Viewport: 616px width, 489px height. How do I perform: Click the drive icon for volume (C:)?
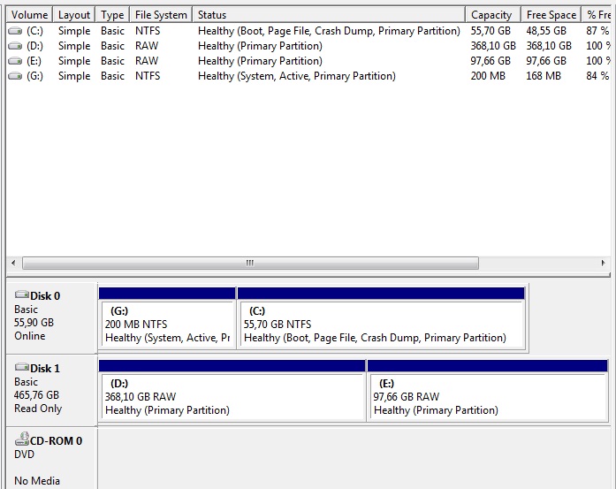point(15,31)
